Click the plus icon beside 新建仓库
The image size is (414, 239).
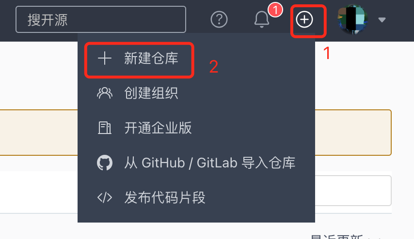(x=105, y=58)
